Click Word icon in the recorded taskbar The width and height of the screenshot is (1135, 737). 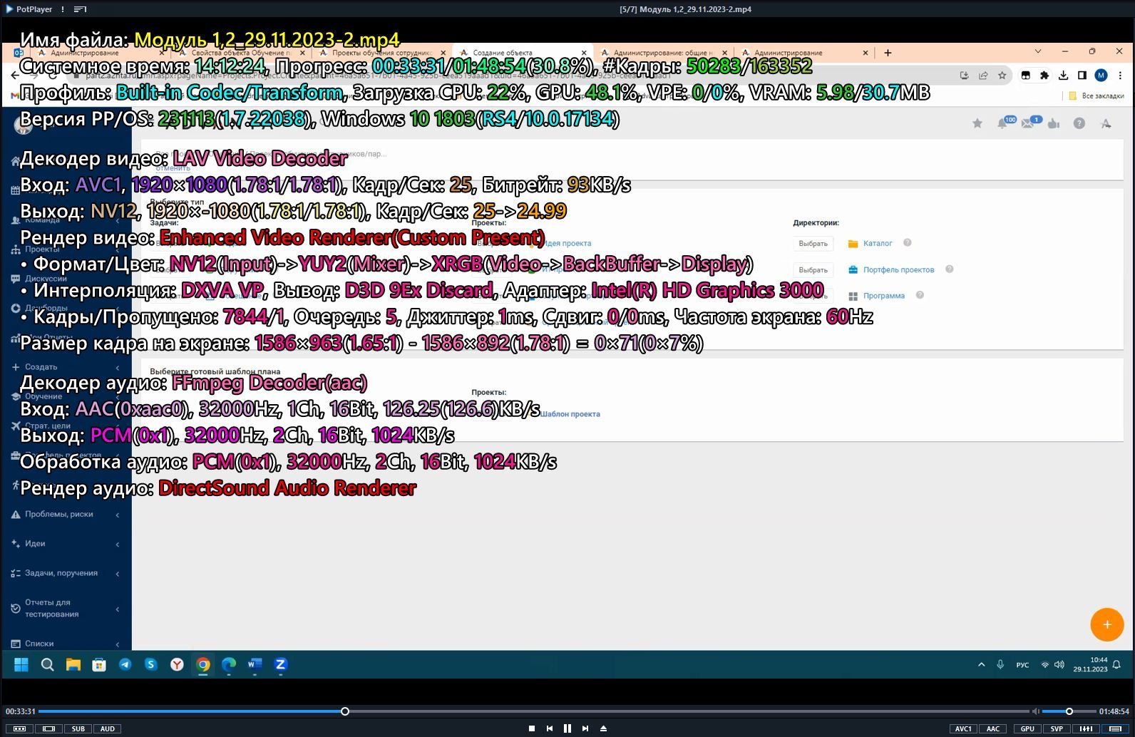(x=255, y=664)
